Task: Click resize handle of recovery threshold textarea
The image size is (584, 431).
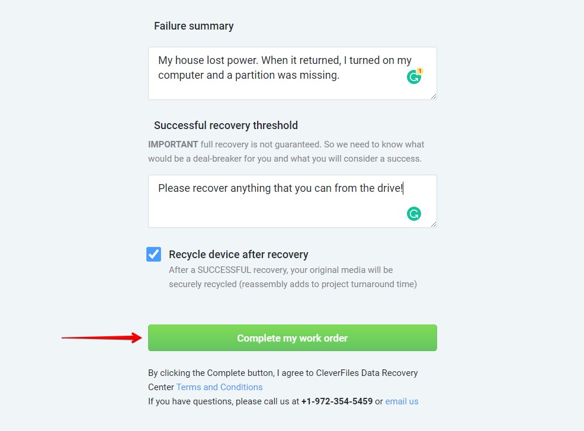Action: pyautogui.click(x=433, y=224)
